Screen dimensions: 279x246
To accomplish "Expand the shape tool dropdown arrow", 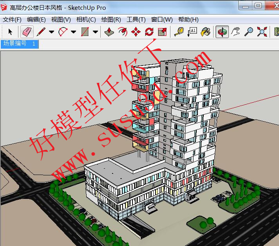I will pyautogui.click(x=96, y=32).
